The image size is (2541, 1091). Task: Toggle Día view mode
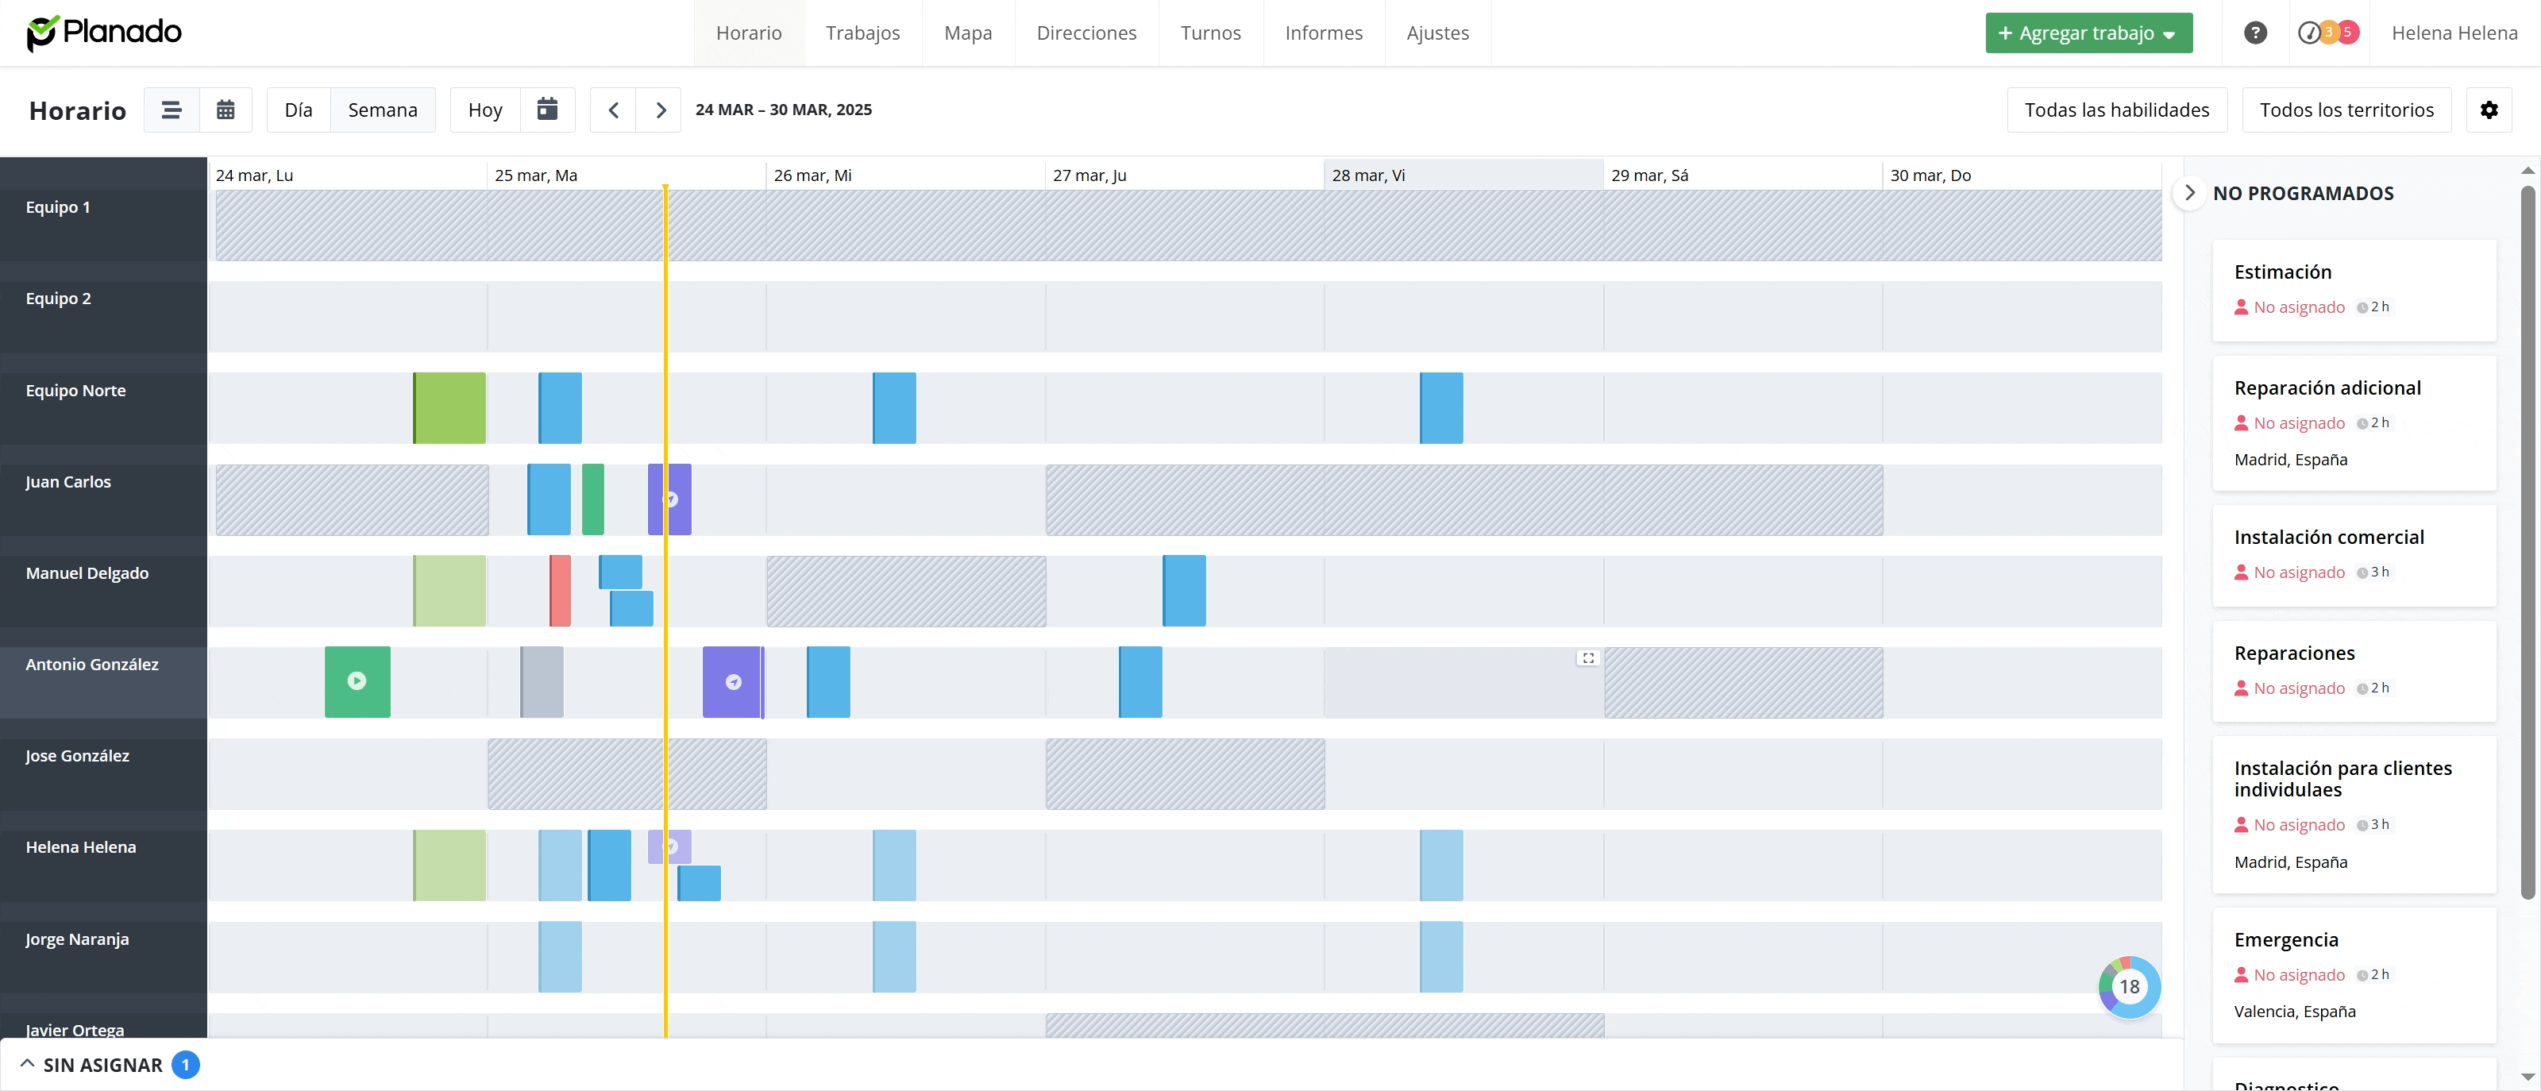click(298, 110)
